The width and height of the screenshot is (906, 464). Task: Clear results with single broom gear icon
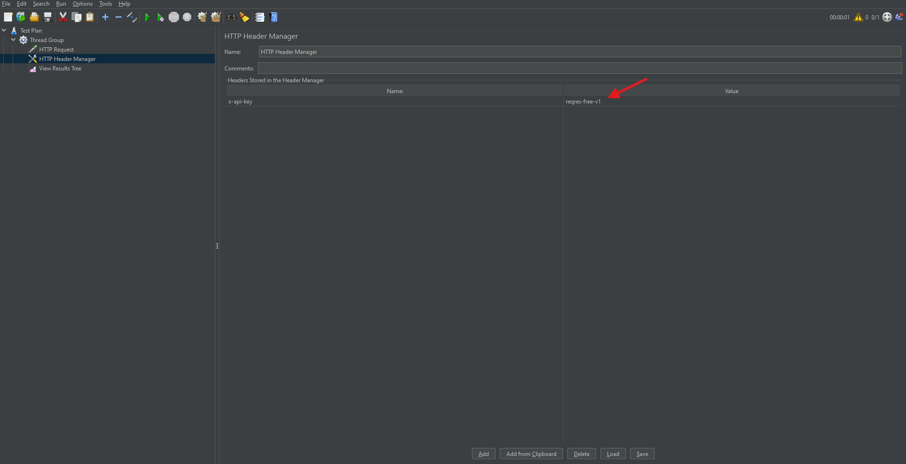pyautogui.click(x=202, y=17)
